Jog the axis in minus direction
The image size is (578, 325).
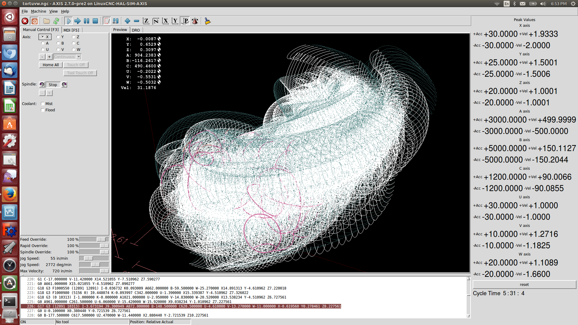[x=42, y=57]
